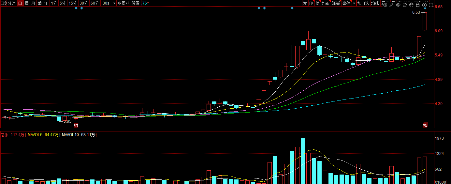Click the 5.49 price axis label

coord(438,55)
